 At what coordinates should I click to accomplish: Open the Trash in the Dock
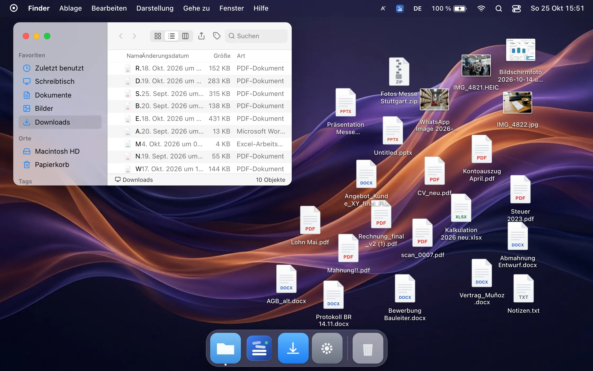point(368,348)
